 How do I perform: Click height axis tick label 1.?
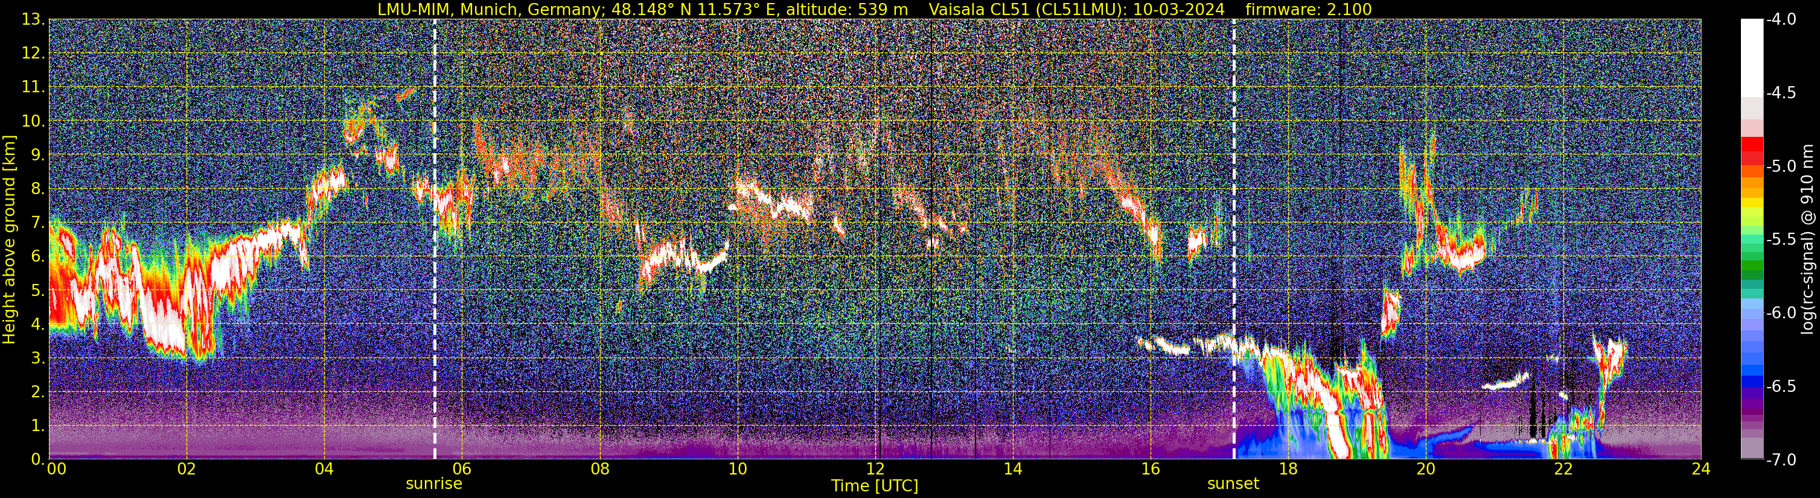coord(37,426)
